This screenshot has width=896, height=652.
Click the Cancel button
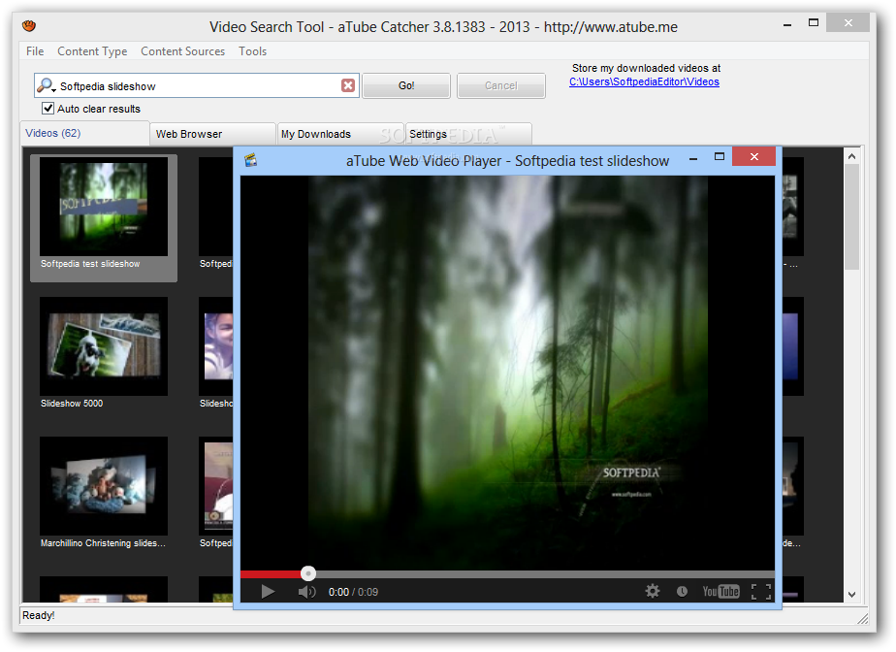point(501,85)
